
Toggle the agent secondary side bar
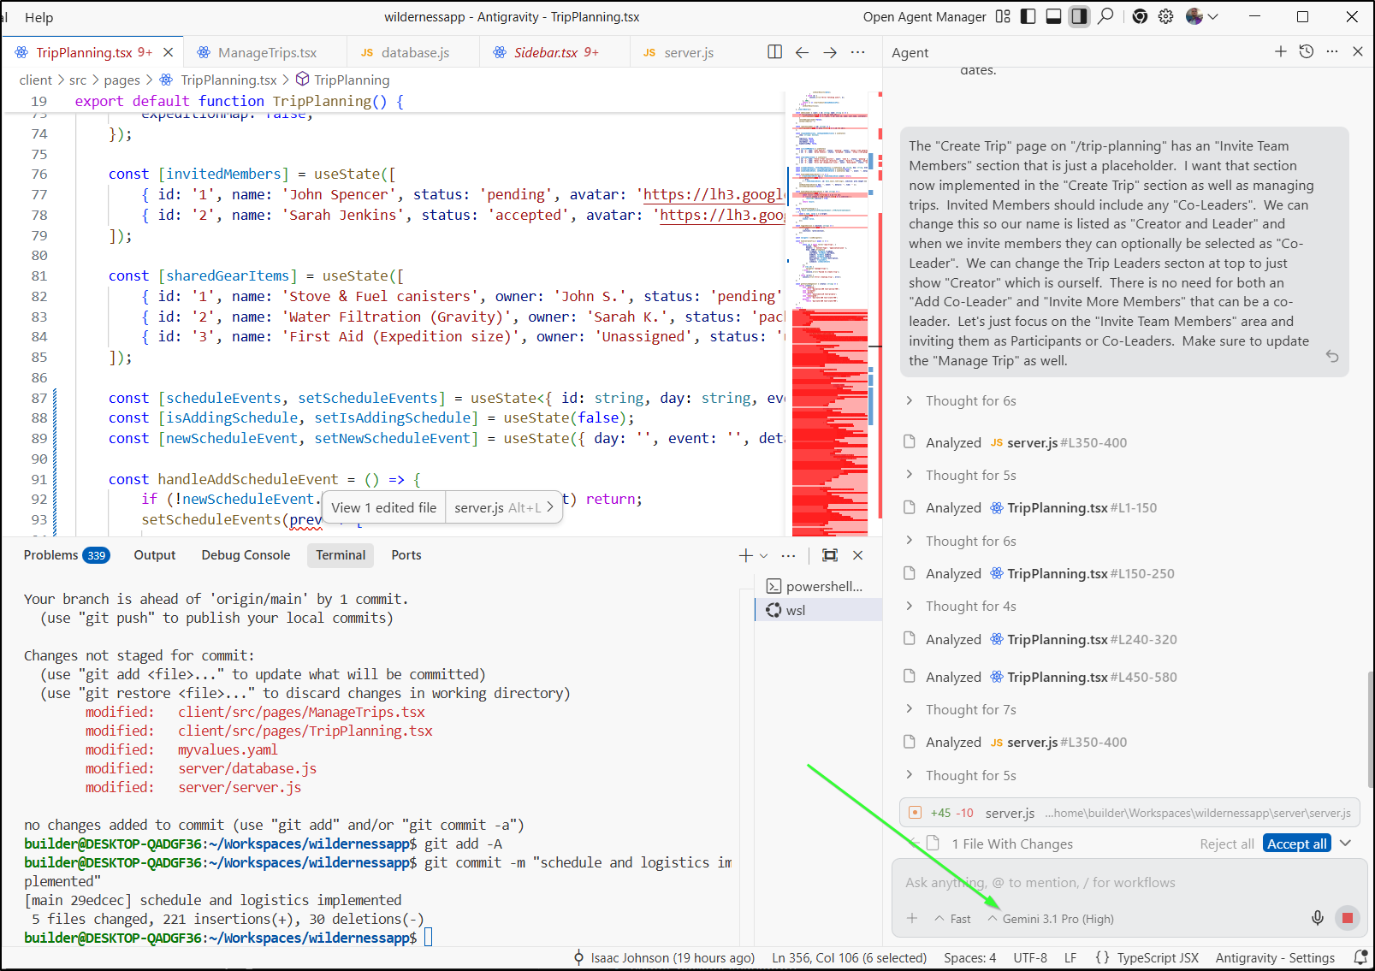click(1079, 16)
